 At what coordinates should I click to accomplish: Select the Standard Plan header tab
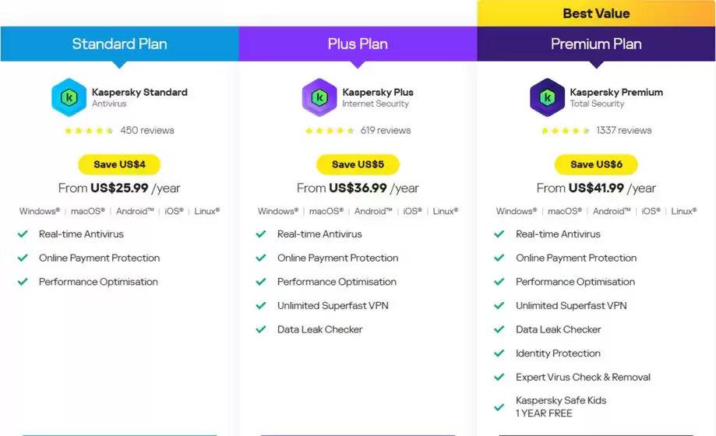(x=119, y=44)
